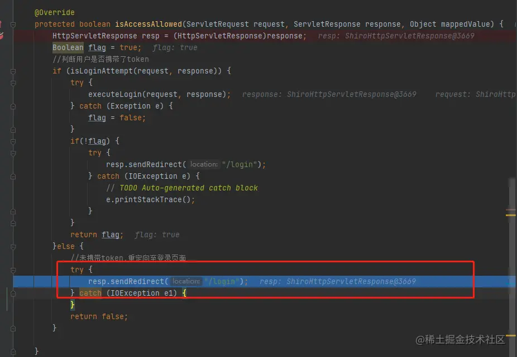The width and height of the screenshot is (517, 357).
Task: Click resp.sendRedirect inside the if(!flag) block
Action: 143,164
